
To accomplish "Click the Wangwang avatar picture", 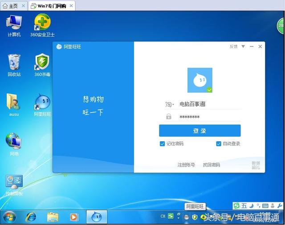I will coord(200,80).
